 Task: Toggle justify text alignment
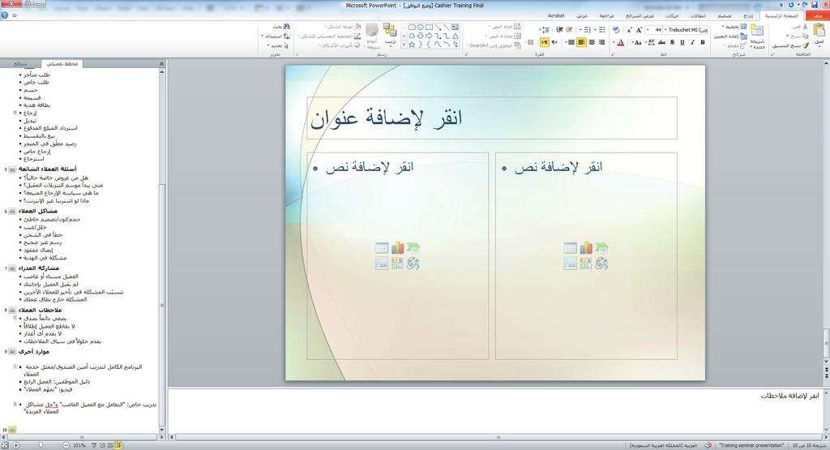(571, 42)
